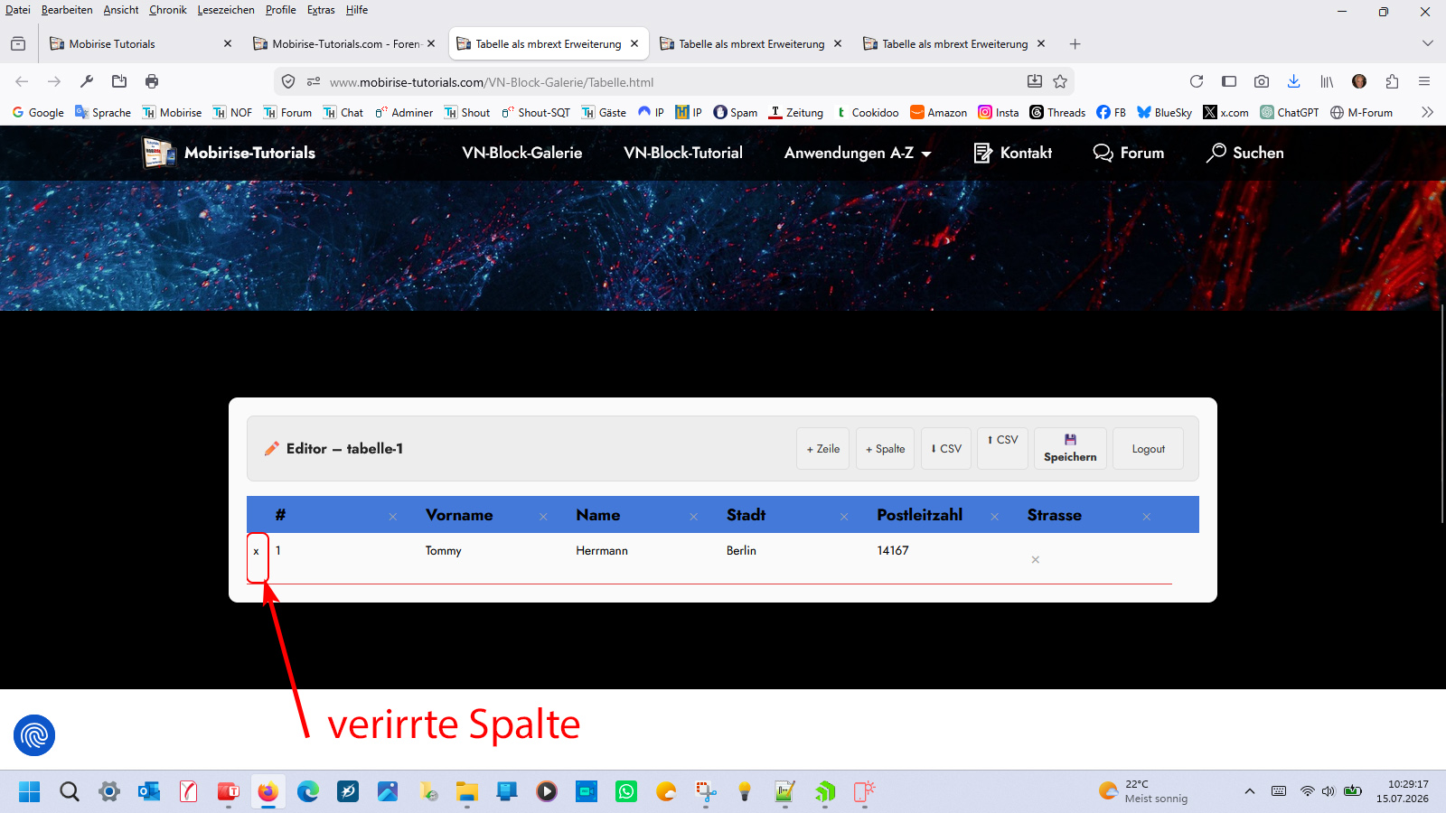Remove the Postleitzahl column
Screen dimensions: 1446x813
994,517
